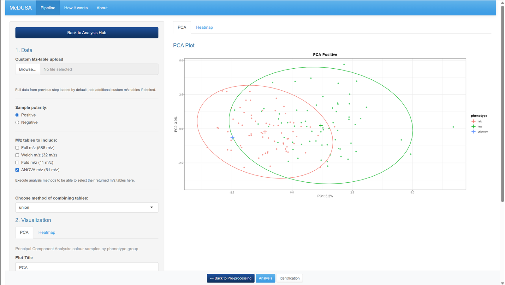505x285 pixels.
Task: Click the scrollbar down arrow
Action: click(502, 283)
